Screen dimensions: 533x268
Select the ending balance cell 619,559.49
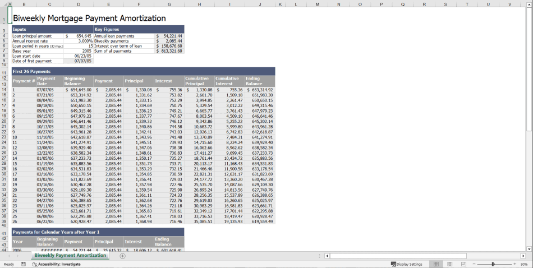pyautogui.click(x=260, y=221)
